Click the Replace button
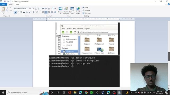This screenshot has width=170, height=95. coord(86,11)
